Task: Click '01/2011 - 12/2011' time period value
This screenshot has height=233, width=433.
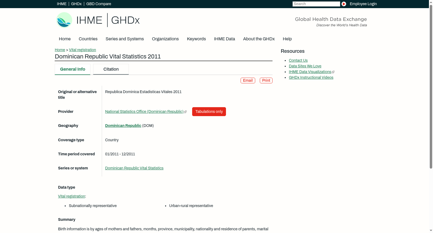Action: point(120,154)
